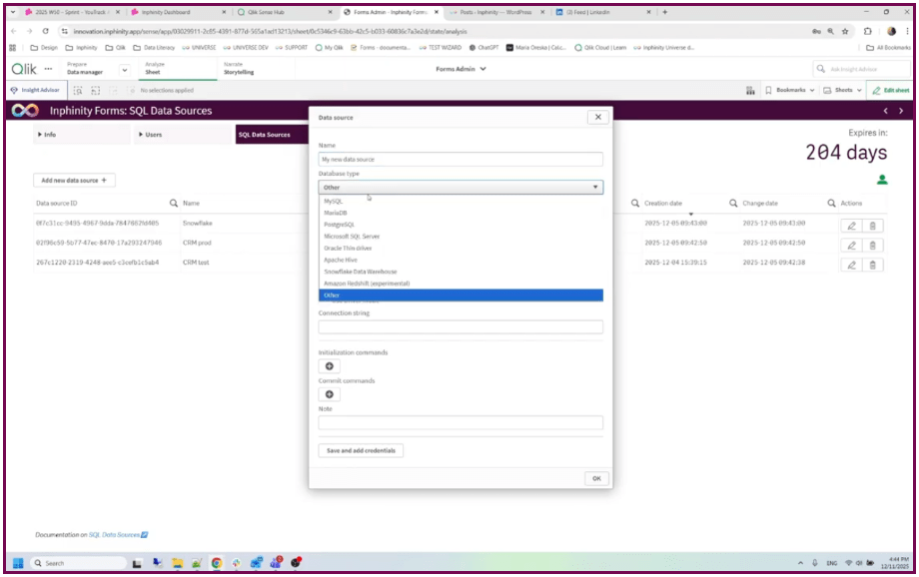Activate the smart search selection icon
The image size is (919, 577).
(x=78, y=90)
